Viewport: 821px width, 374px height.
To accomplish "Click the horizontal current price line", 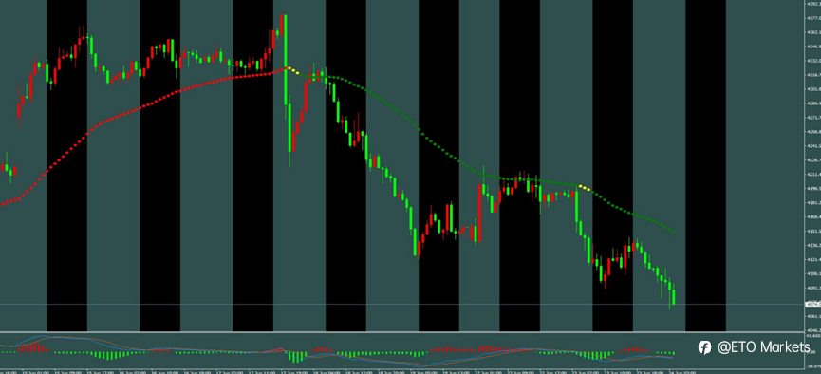I will coord(403,304).
